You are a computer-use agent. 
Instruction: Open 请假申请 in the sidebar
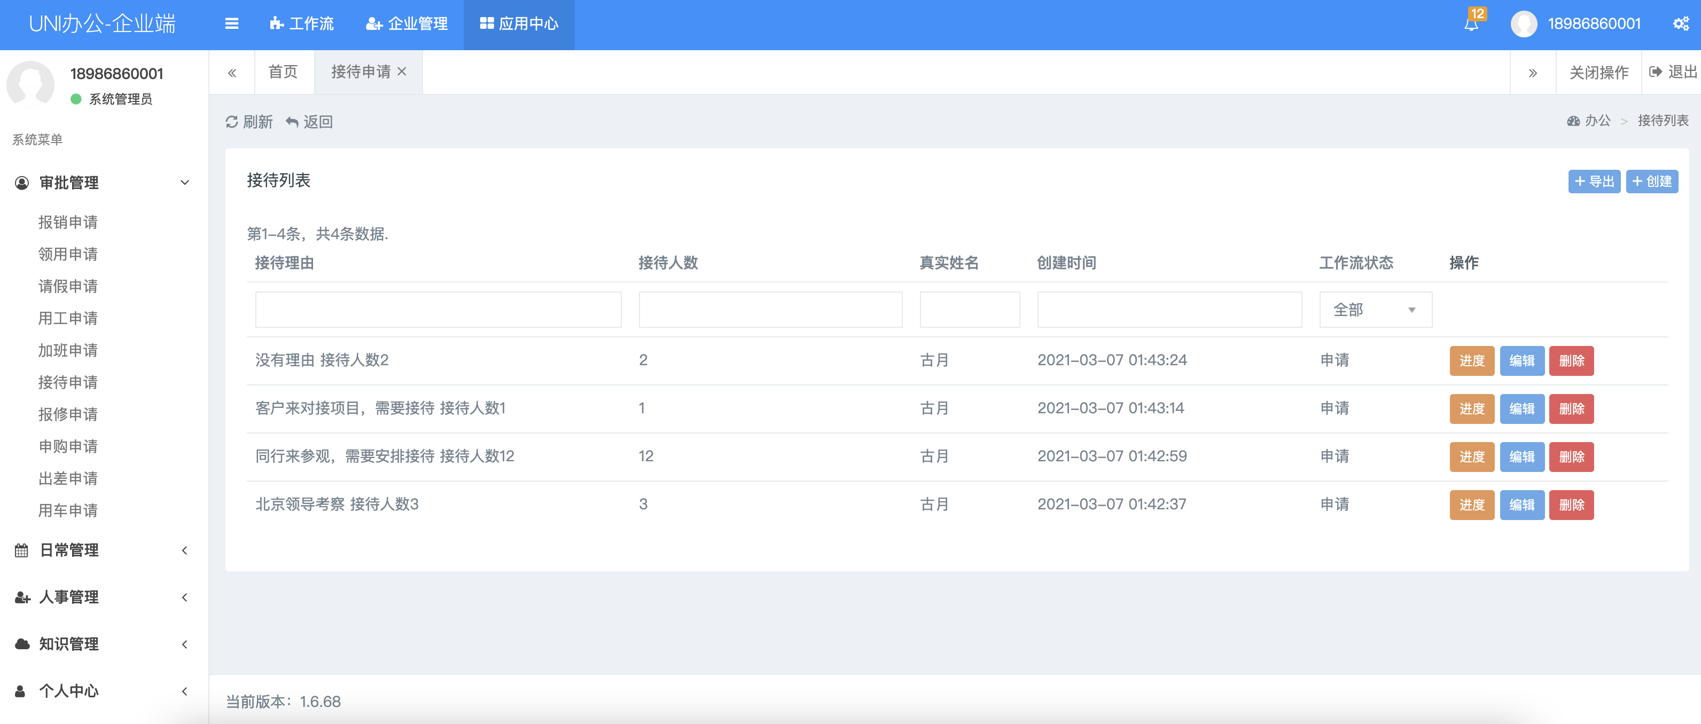[68, 286]
